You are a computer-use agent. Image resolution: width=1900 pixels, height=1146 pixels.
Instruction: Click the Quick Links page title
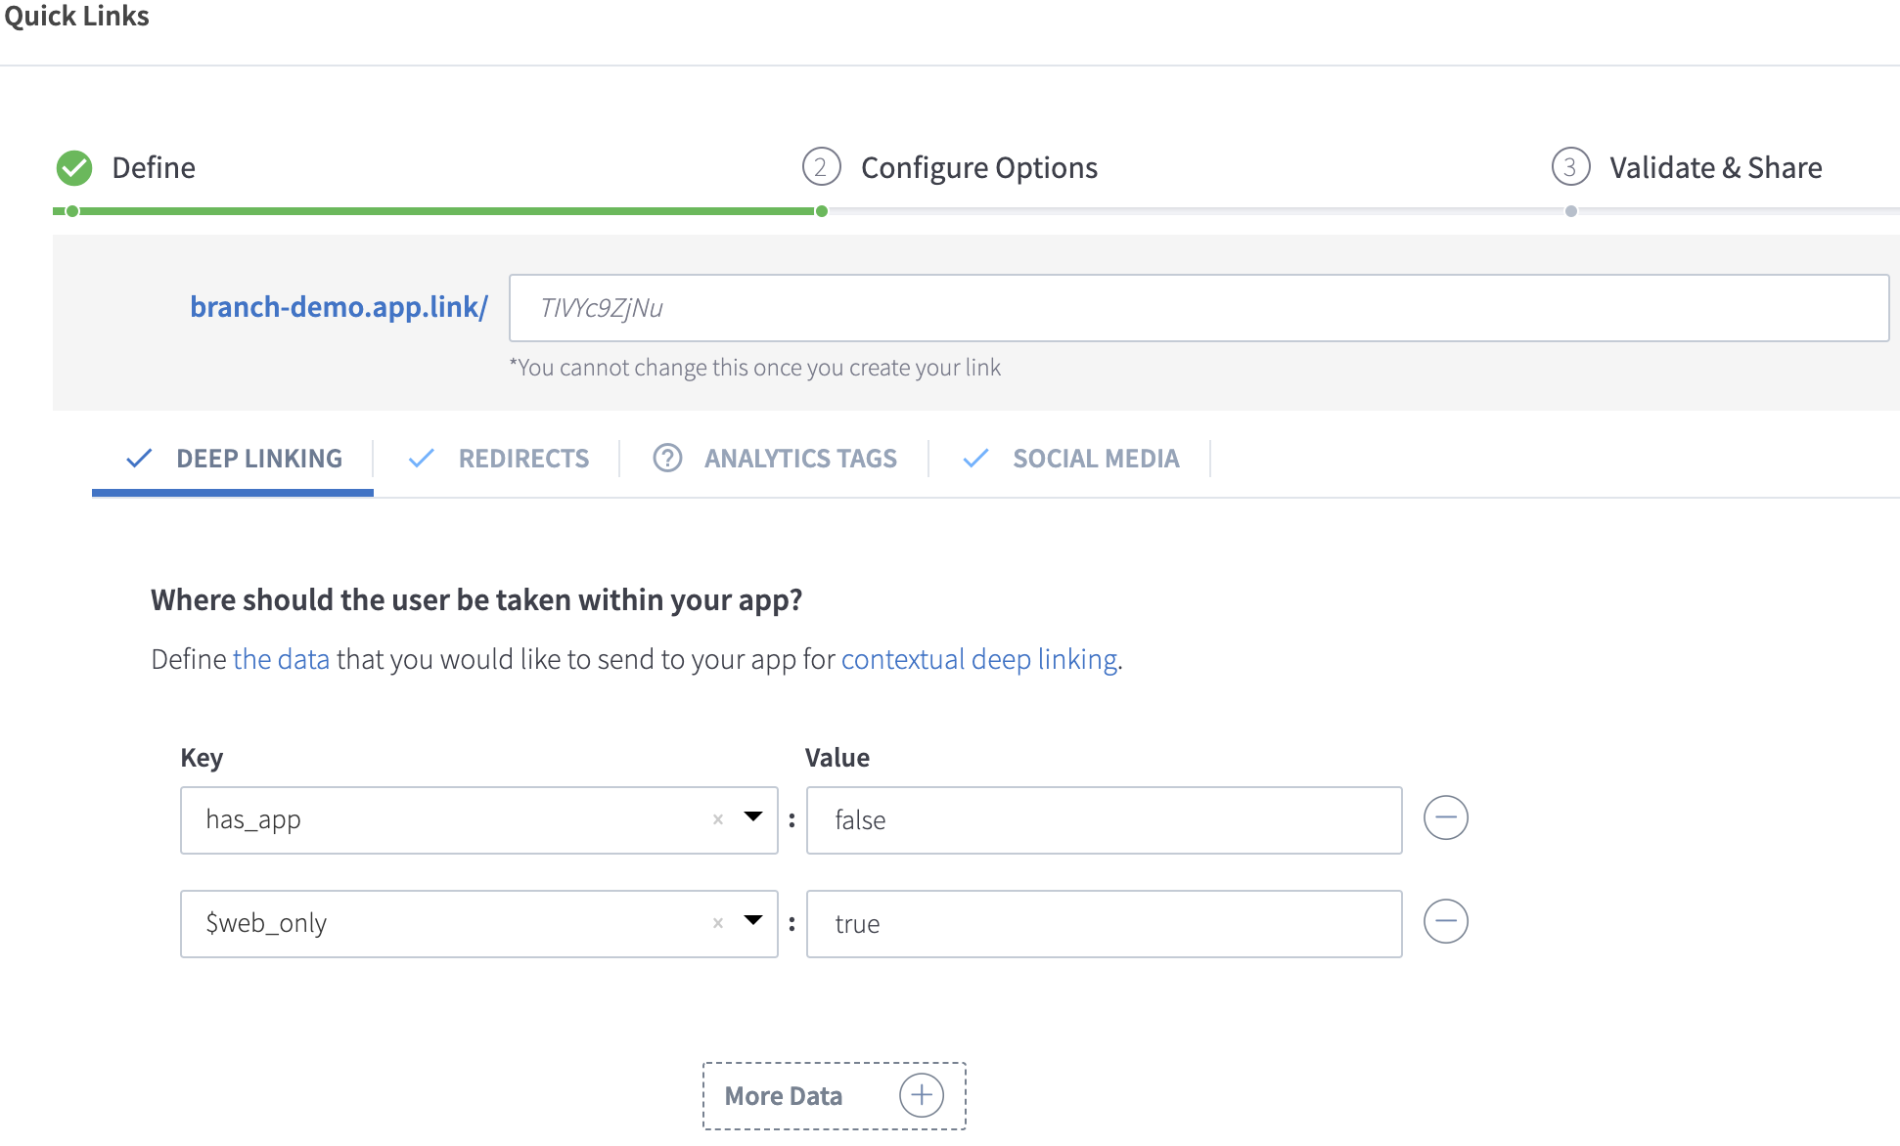pyautogui.click(x=76, y=16)
